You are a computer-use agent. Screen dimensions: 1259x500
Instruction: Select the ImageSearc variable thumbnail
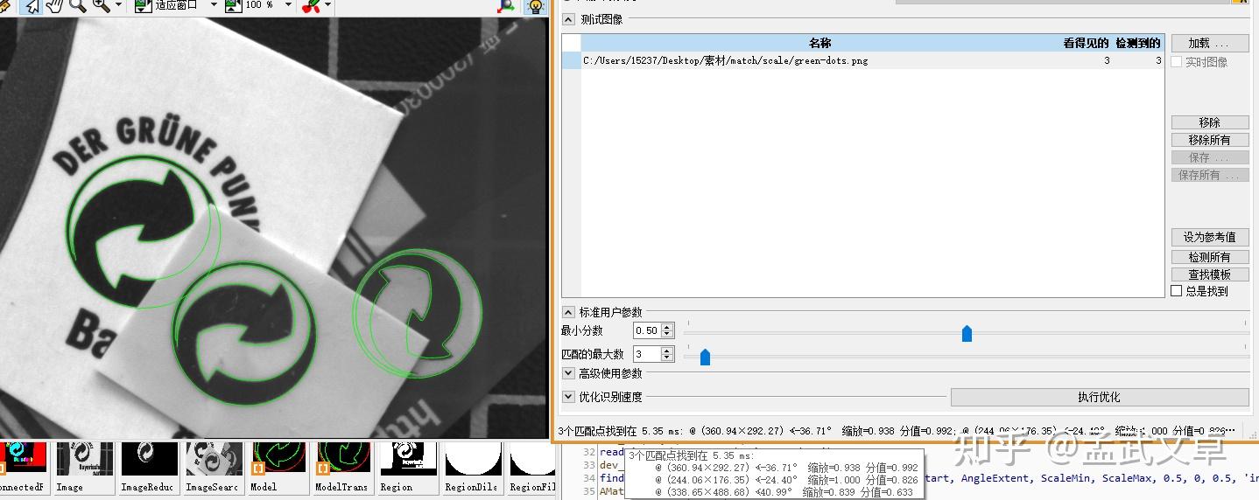pyautogui.click(x=214, y=469)
